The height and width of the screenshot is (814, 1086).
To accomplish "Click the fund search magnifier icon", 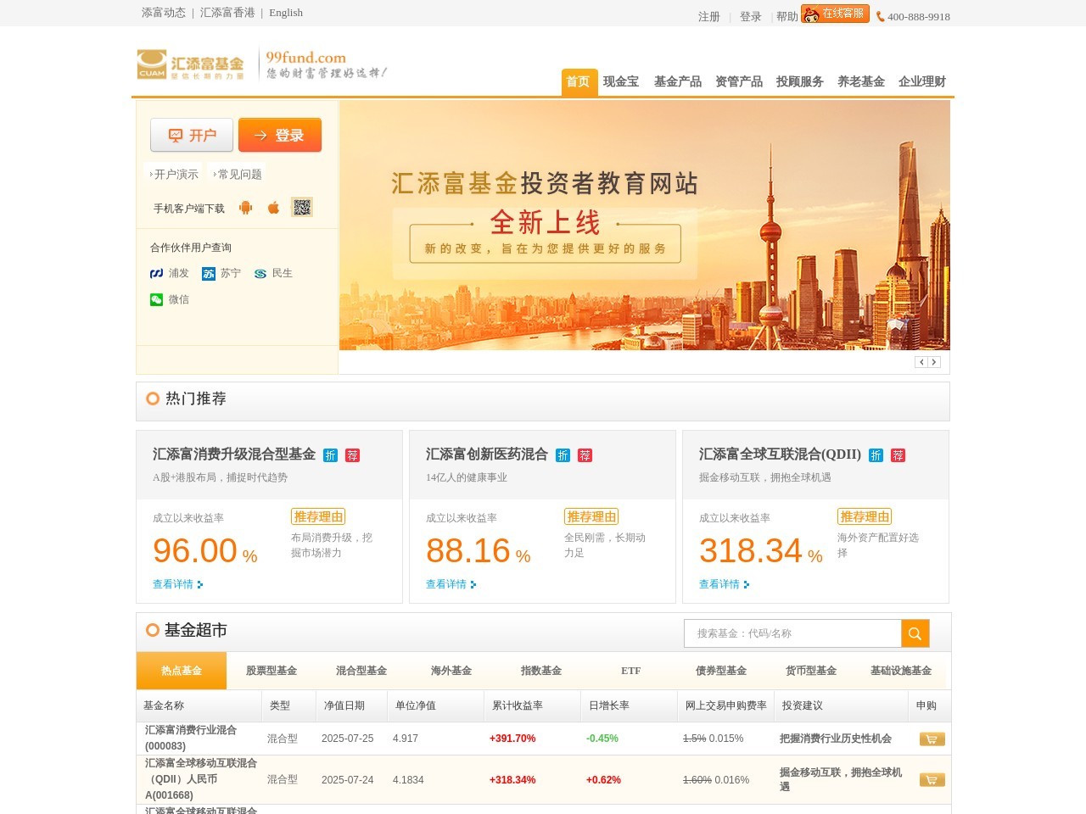I will coord(915,633).
